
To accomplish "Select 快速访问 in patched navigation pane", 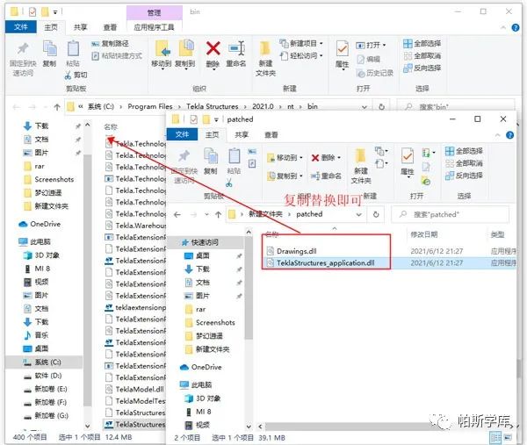I will [x=205, y=242].
